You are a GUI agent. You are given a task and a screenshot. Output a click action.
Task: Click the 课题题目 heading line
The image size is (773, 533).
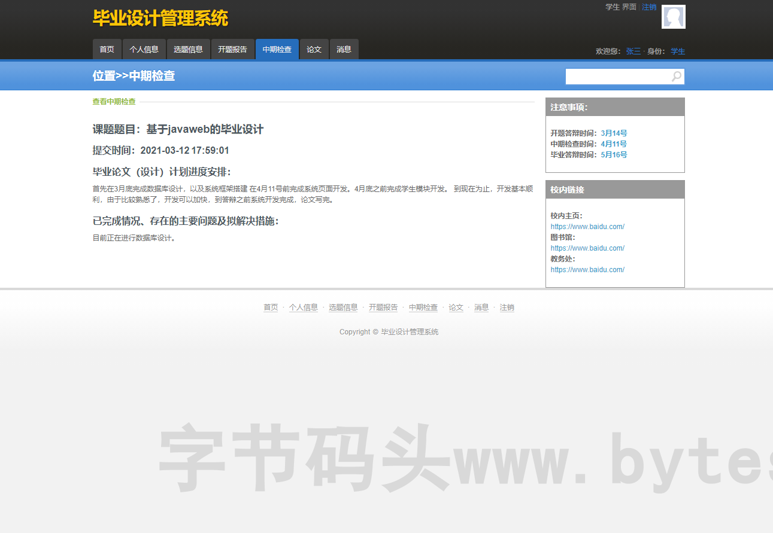(x=178, y=129)
